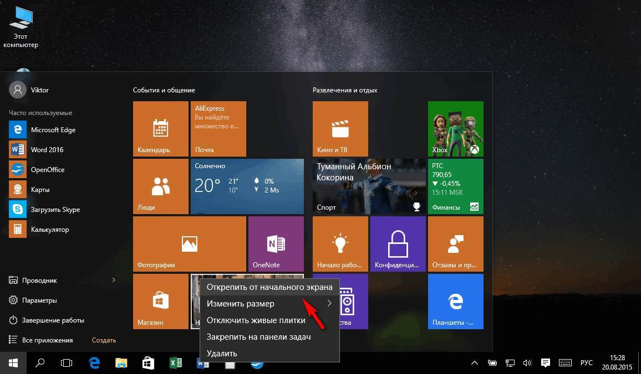Expand the Проводник jump list arrow
Viewport: 641px width, 374px height.
click(x=114, y=280)
